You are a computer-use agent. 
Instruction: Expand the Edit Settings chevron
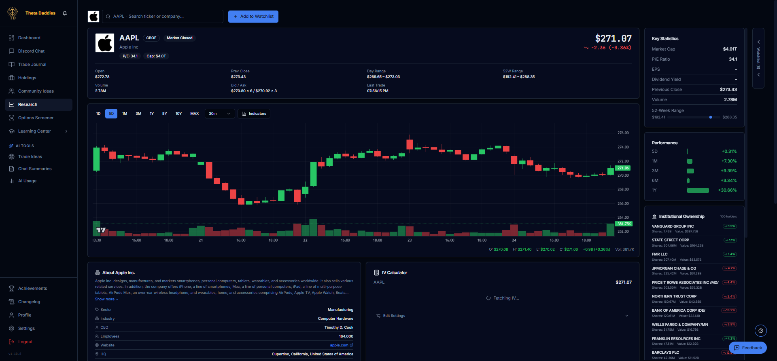627,316
